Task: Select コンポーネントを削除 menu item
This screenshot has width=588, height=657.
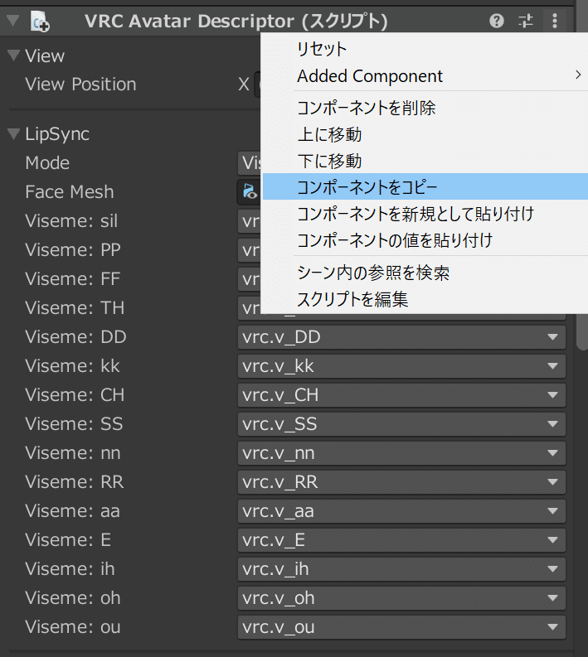Action: [x=425, y=108]
